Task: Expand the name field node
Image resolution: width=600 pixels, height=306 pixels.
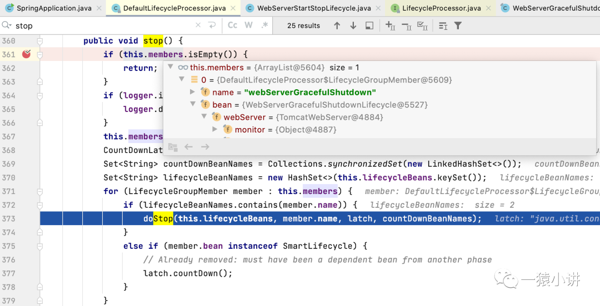Action: point(193,92)
